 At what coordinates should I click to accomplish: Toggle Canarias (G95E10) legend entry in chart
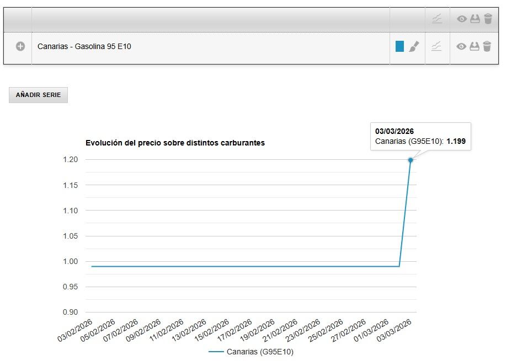point(251,352)
